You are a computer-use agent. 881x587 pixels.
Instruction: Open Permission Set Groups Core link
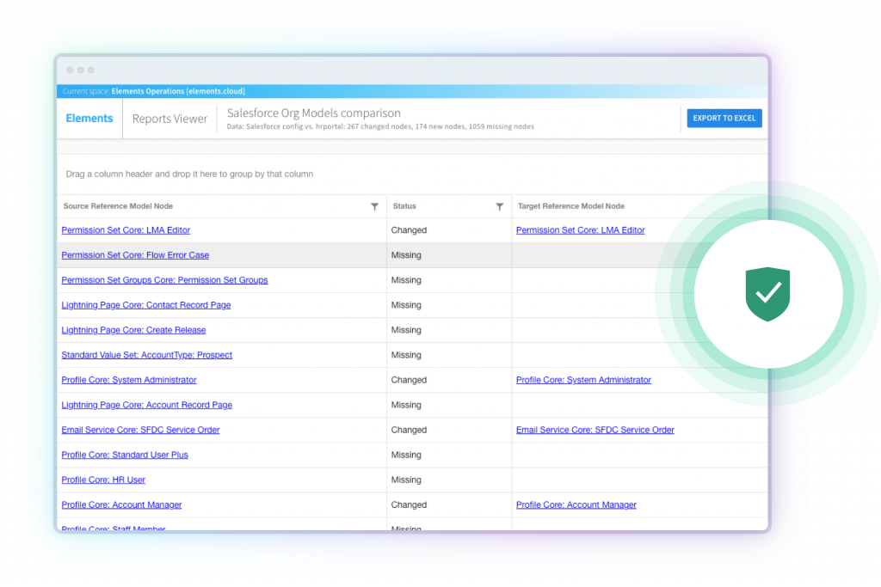(164, 280)
